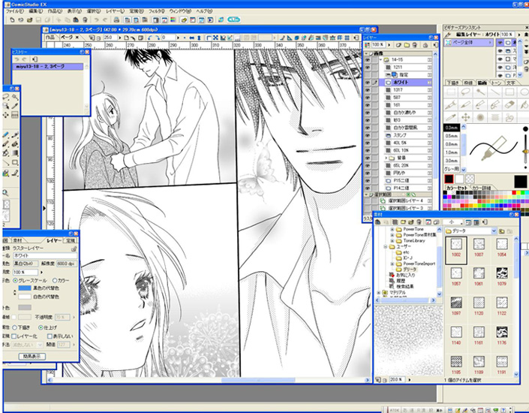Check the 表示しない checkbox

(50, 336)
